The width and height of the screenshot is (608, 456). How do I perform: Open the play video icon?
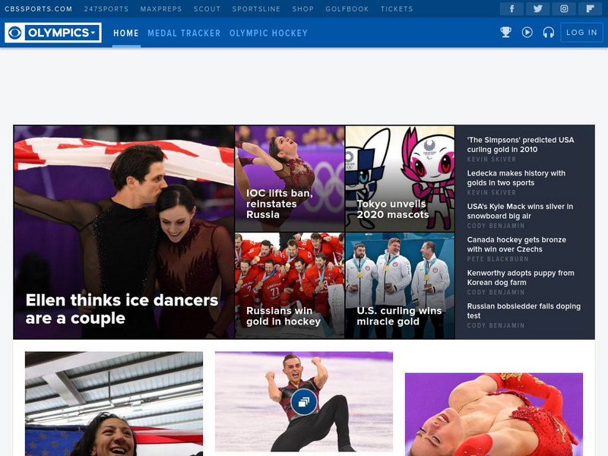(527, 32)
